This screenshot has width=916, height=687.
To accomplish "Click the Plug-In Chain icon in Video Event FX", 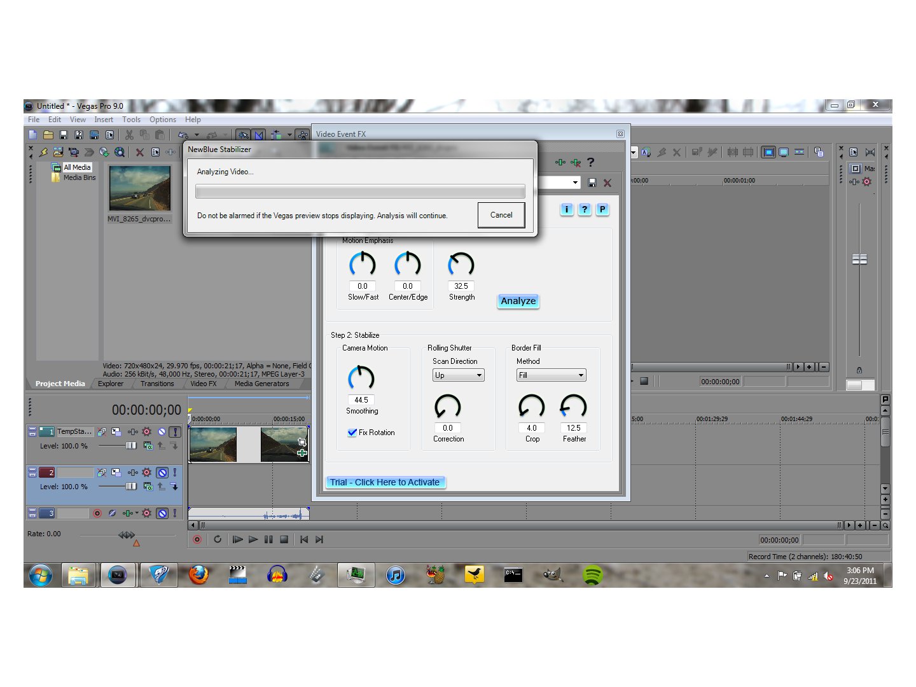I will (x=560, y=162).
